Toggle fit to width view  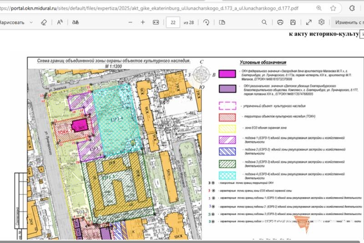tap(156, 22)
